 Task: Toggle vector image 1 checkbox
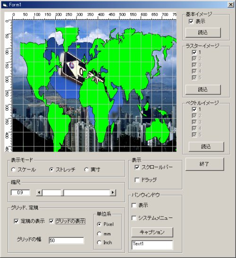(x=194, y=109)
